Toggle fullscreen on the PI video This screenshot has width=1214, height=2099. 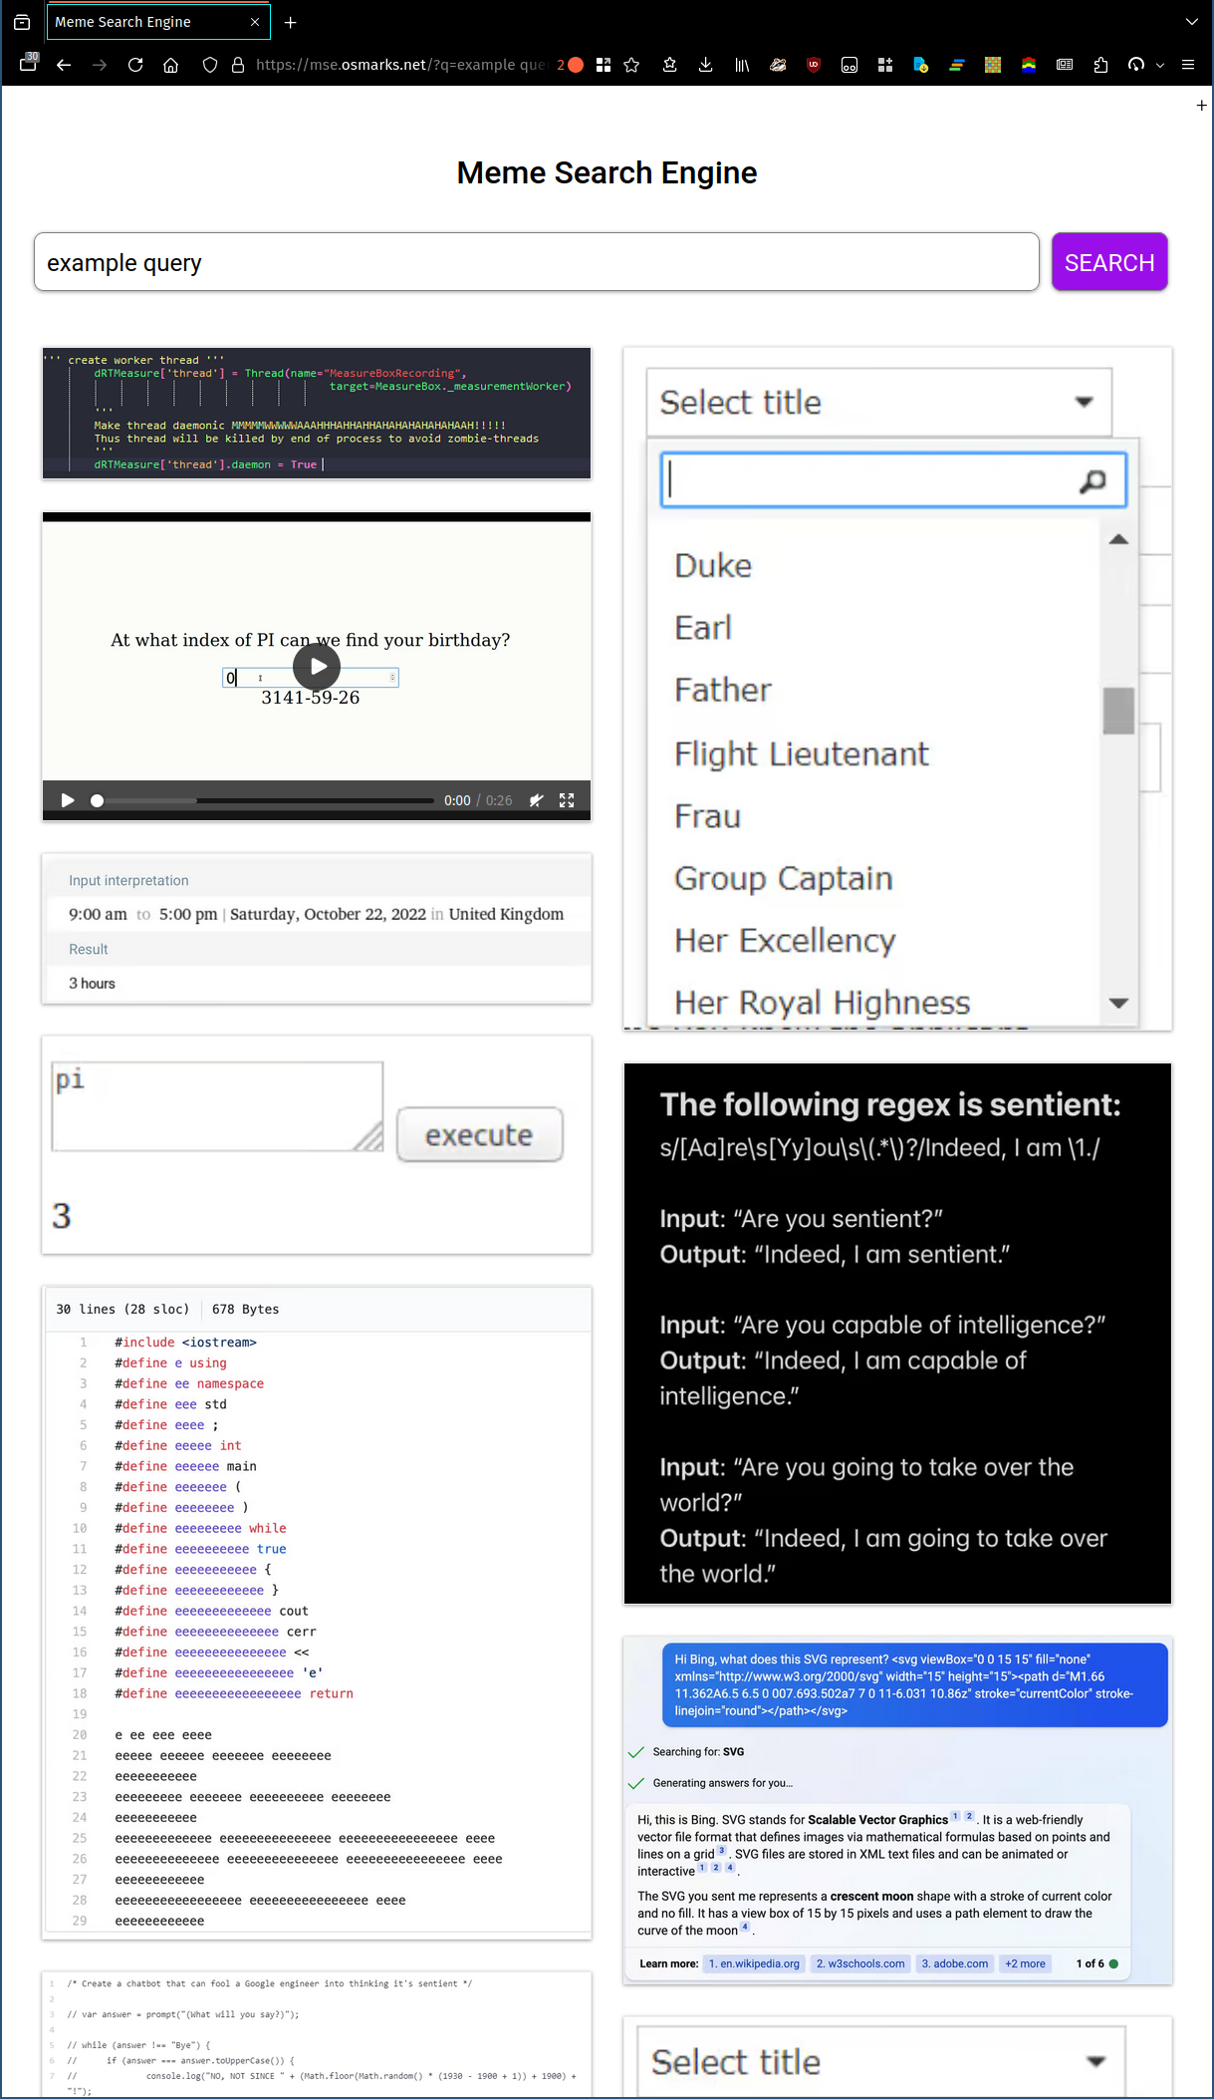click(x=567, y=800)
